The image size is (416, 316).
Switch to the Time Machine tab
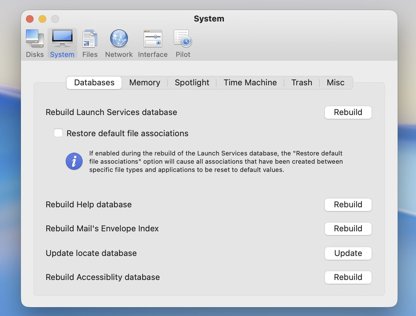pos(250,82)
